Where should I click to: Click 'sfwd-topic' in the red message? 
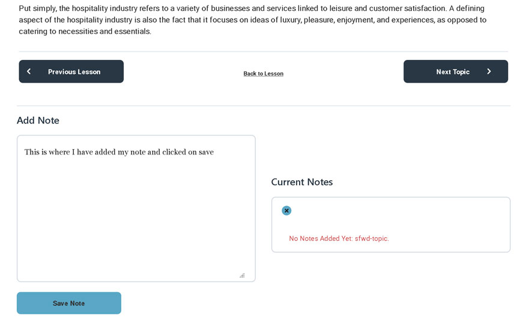(371, 238)
